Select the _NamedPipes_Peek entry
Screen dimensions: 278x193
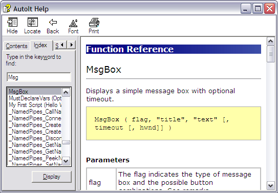coord(35,158)
